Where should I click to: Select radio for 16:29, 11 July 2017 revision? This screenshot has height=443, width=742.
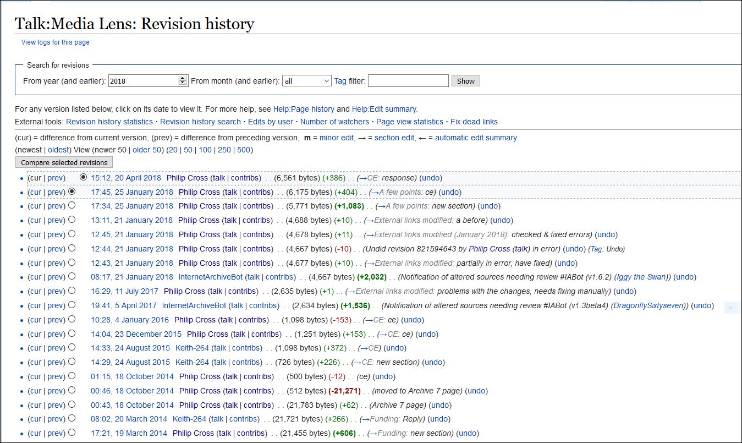point(72,291)
